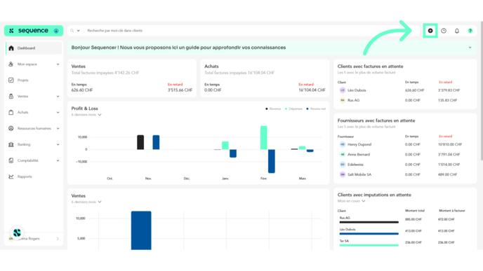Click Rus AG imputation progress bar
Viewport: 483px width, 271px height.
[x=369, y=222]
